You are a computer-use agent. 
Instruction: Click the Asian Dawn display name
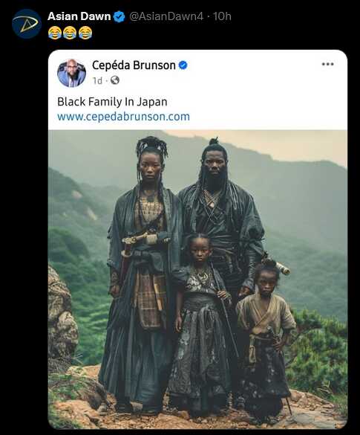(x=79, y=16)
